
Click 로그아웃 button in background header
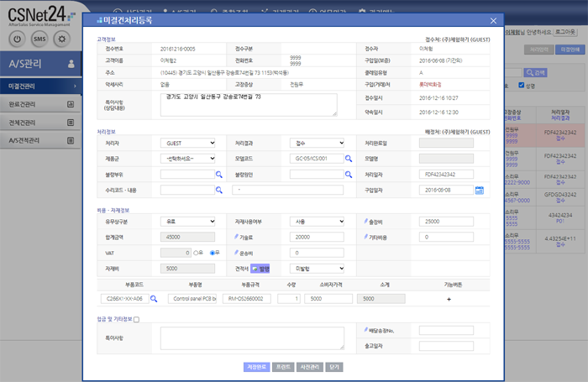pyautogui.click(x=565, y=32)
